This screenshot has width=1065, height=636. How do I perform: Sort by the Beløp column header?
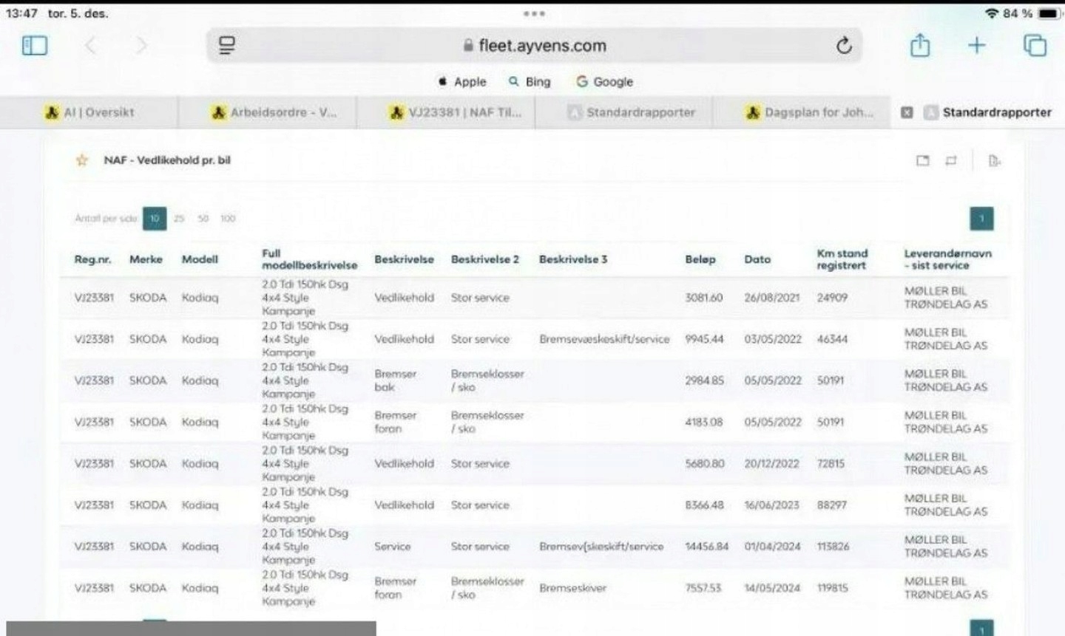[x=700, y=259]
